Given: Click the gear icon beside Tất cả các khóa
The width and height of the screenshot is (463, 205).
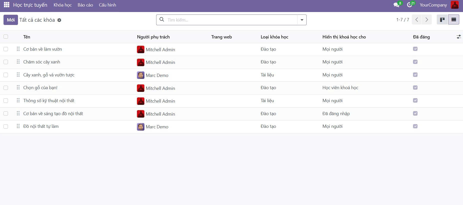Looking at the screenshot, I should (59, 20).
